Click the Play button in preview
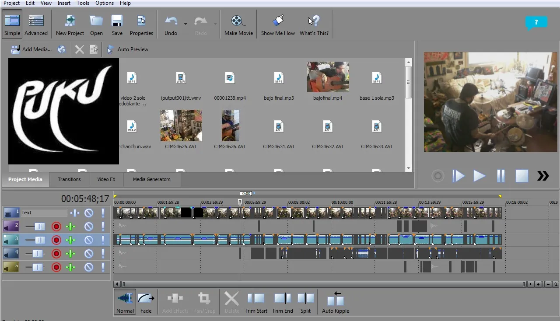 coord(479,176)
